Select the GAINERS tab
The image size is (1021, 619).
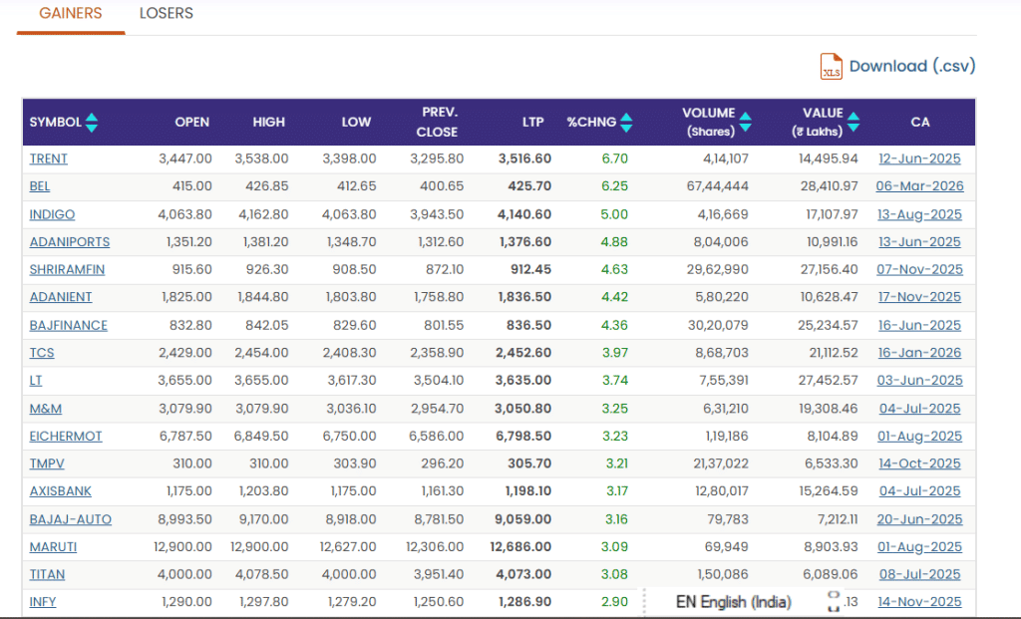(71, 14)
